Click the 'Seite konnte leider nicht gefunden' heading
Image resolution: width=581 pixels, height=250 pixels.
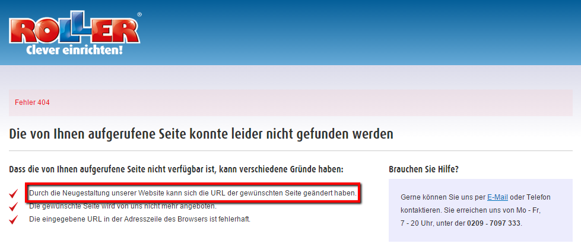pyautogui.click(x=201, y=134)
